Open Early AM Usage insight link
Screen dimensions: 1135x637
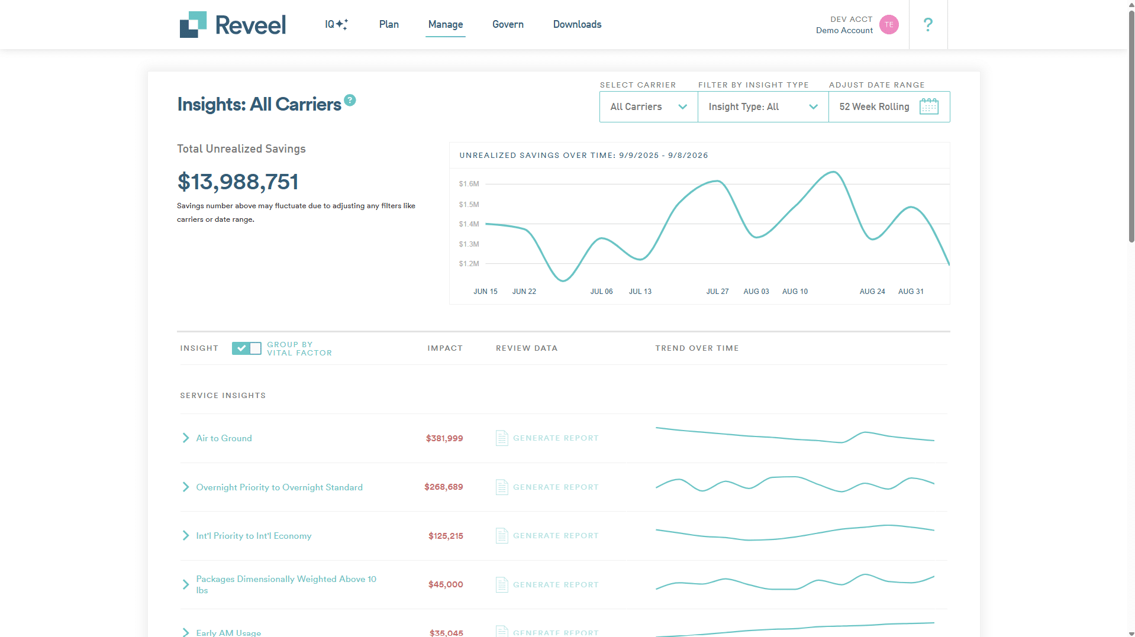(228, 632)
